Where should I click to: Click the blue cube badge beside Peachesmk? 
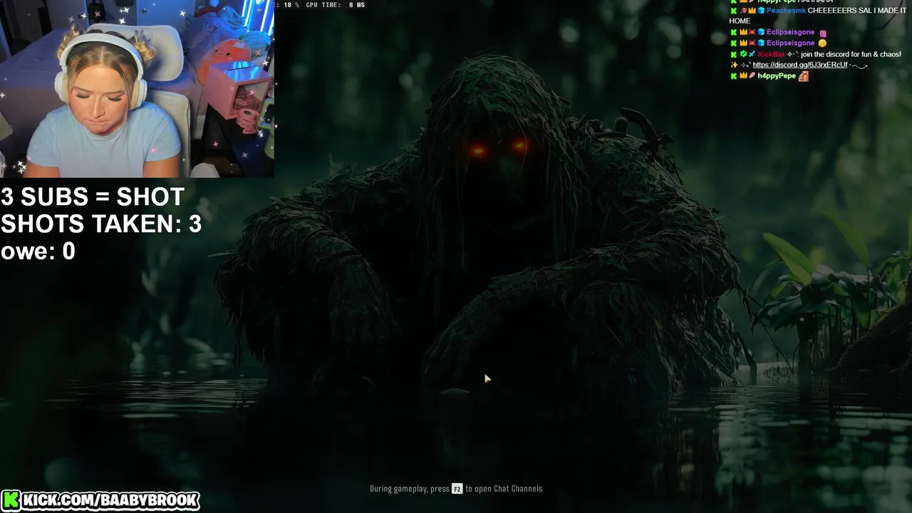(760, 11)
